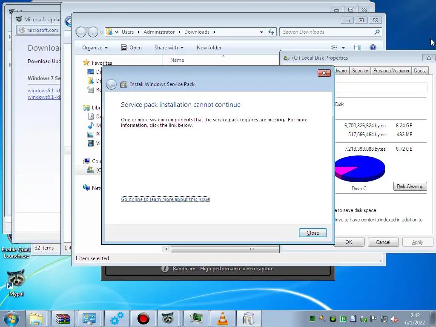This screenshot has width=436, height=327.
Task: Expand the Share with menu
Action: click(x=169, y=48)
